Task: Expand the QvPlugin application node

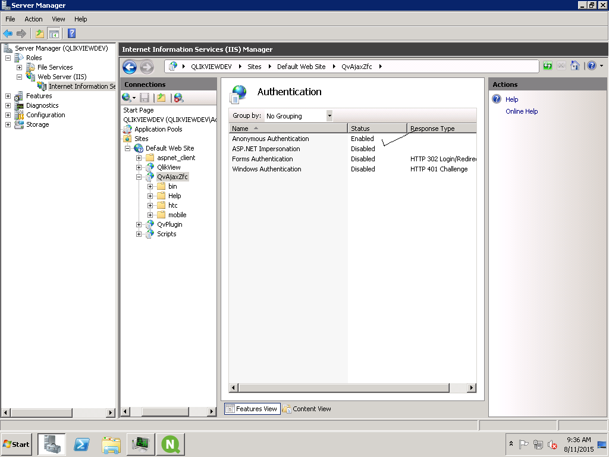Action: (139, 224)
